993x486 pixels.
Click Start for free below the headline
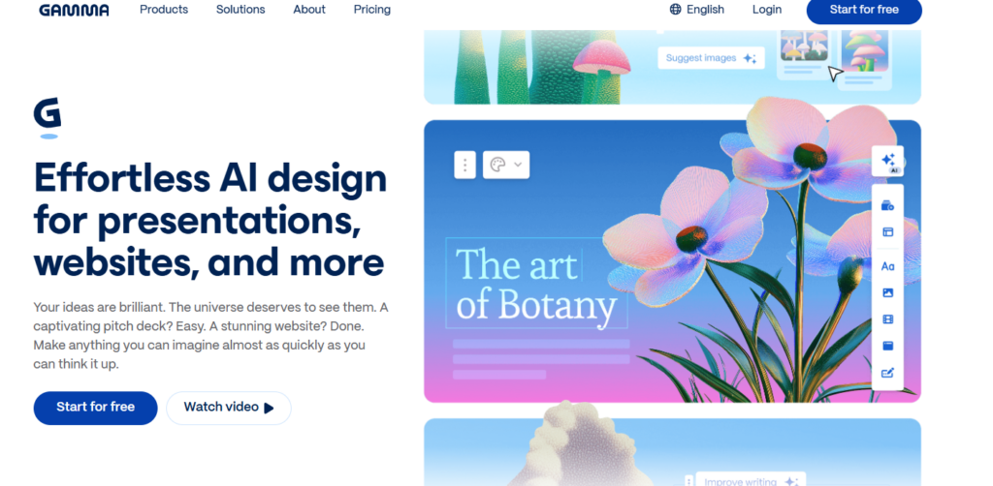click(95, 408)
